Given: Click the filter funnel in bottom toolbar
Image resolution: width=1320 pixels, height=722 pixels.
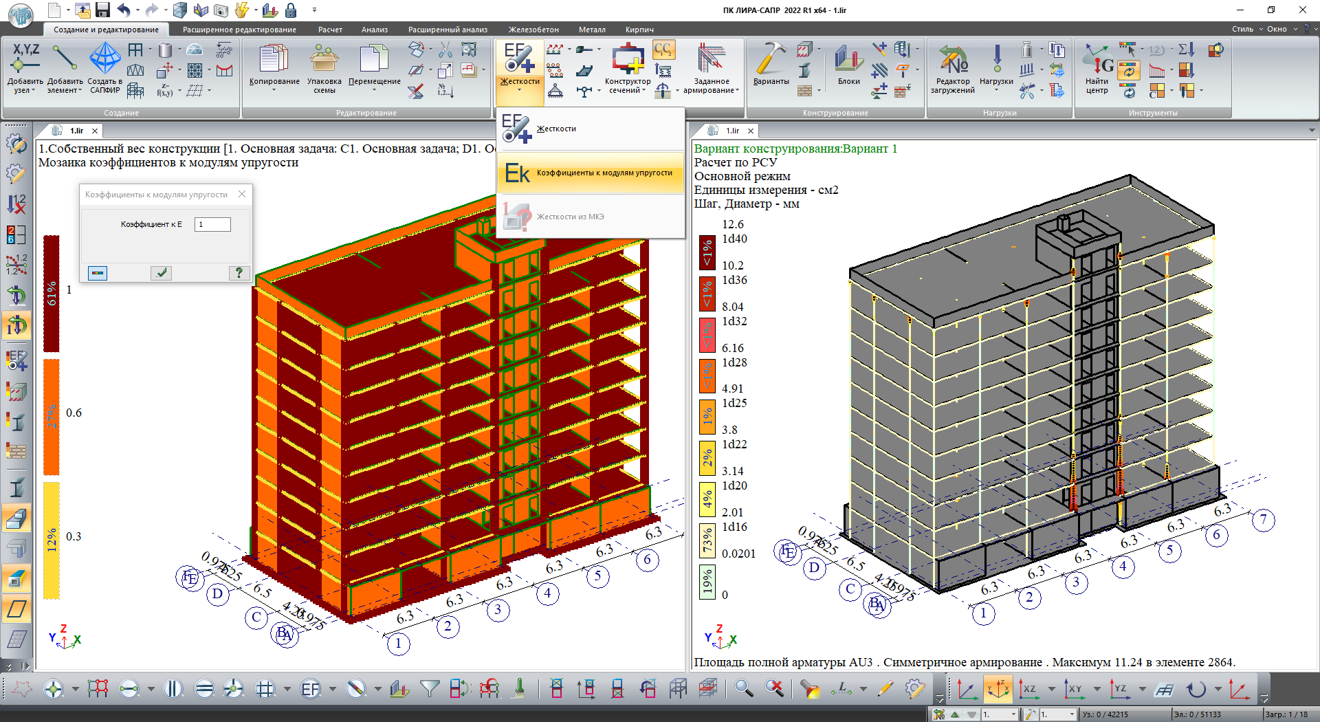Looking at the screenshot, I should click(430, 688).
